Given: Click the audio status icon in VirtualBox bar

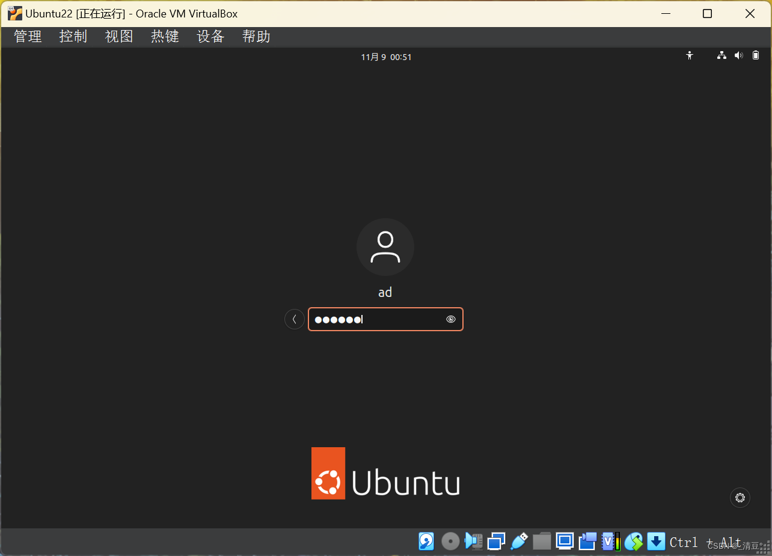Looking at the screenshot, I should [x=474, y=541].
